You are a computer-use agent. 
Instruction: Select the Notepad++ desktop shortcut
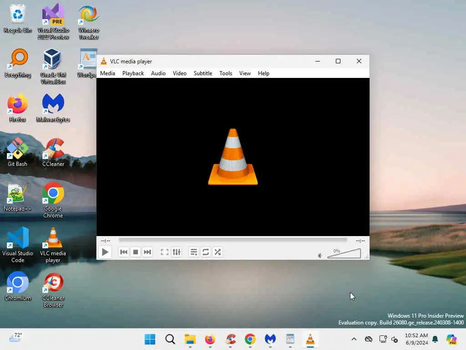(18, 197)
